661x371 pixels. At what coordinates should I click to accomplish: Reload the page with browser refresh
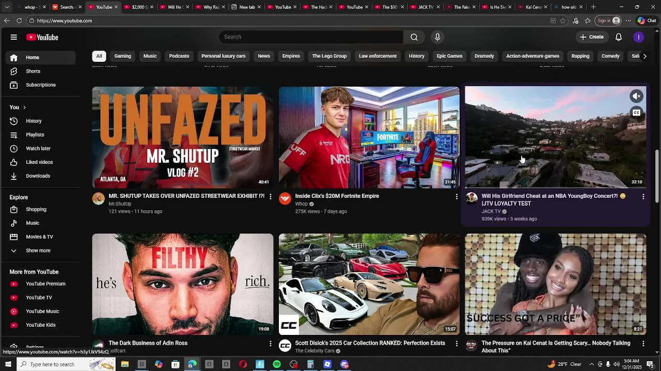19,21
